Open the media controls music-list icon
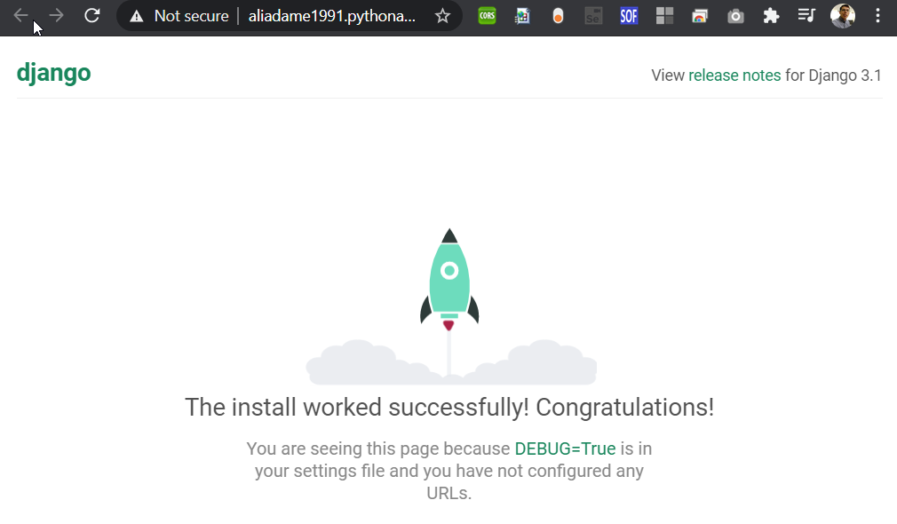Screen dimensions: 897x524 [806, 15]
